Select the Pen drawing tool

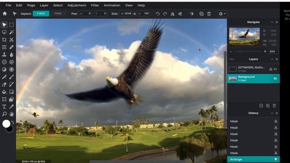click(4, 77)
